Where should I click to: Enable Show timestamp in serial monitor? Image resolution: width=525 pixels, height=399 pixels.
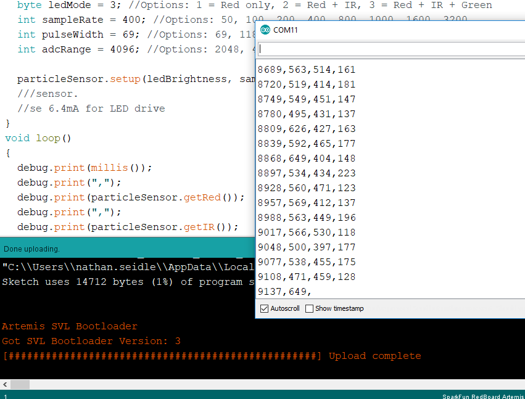coord(309,308)
